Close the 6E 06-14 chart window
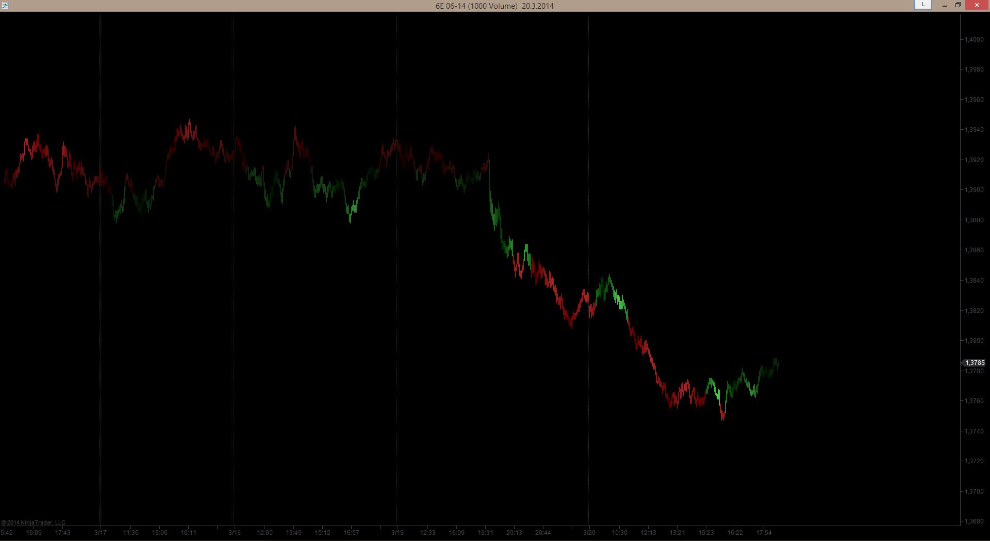990x541 pixels. click(x=977, y=5)
